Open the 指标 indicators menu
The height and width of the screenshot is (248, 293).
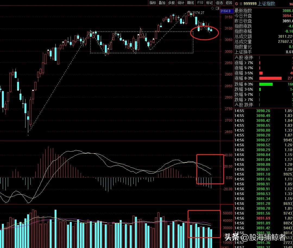pos(153,3)
